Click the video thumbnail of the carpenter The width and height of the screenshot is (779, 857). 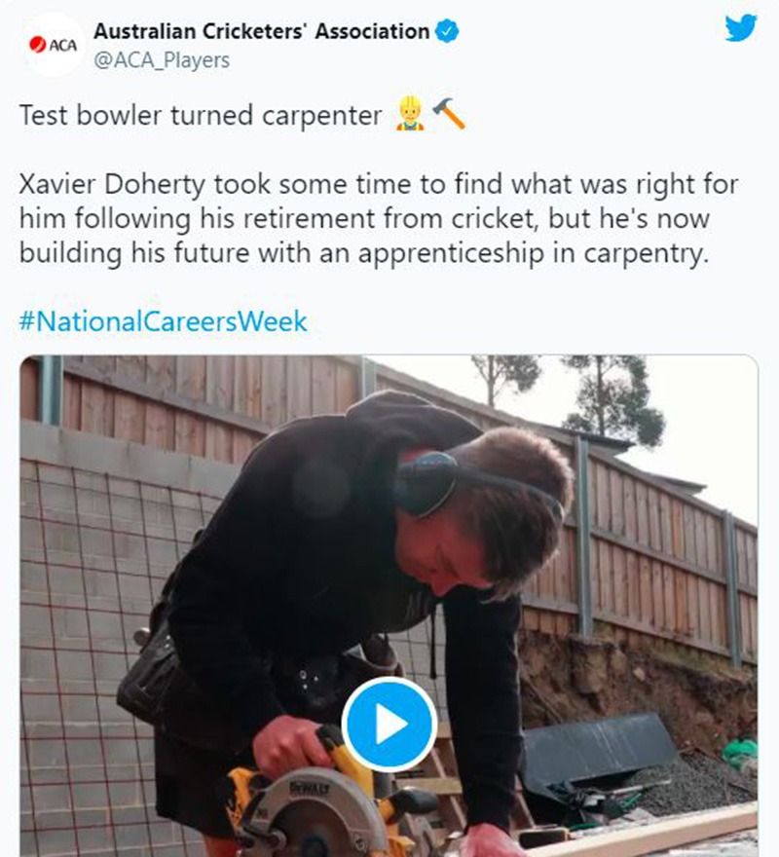[x=389, y=606]
